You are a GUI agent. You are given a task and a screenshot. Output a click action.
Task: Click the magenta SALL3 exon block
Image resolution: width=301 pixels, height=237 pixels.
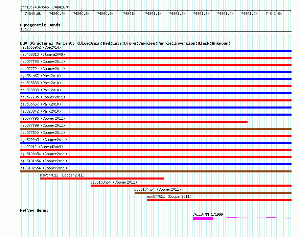(x=203, y=218)
